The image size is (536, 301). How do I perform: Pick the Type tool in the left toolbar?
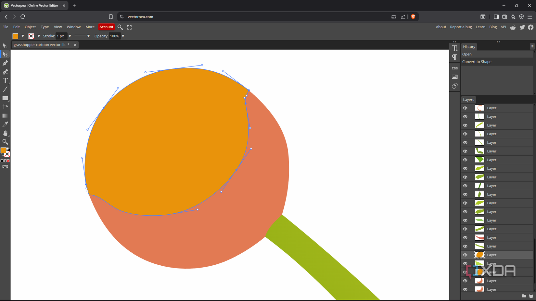pos(5,81)
